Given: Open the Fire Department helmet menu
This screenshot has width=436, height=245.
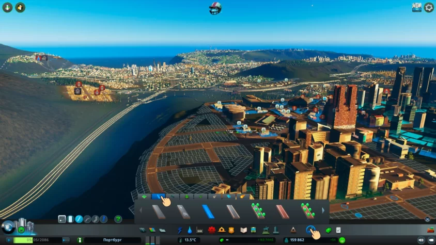Looking at the screenshot, I should pos(222,230).
